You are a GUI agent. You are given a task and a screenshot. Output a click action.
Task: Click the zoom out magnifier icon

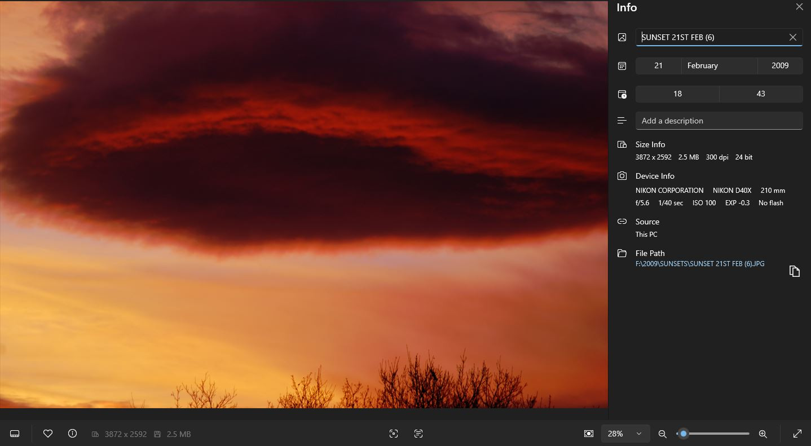click(x=663, y=434)
